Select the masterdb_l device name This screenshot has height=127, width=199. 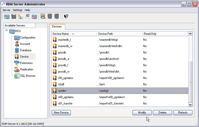pyautogui.click(x=64, y=40)
